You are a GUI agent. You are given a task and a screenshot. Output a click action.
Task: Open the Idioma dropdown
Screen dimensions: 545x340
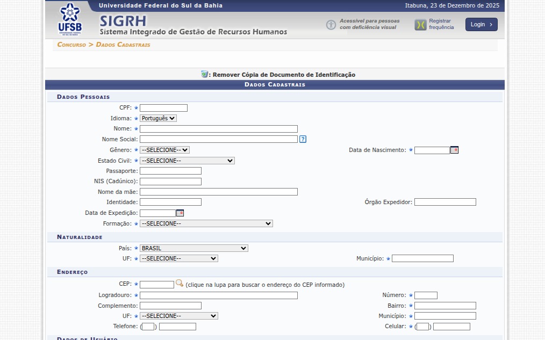coord(158,118)
